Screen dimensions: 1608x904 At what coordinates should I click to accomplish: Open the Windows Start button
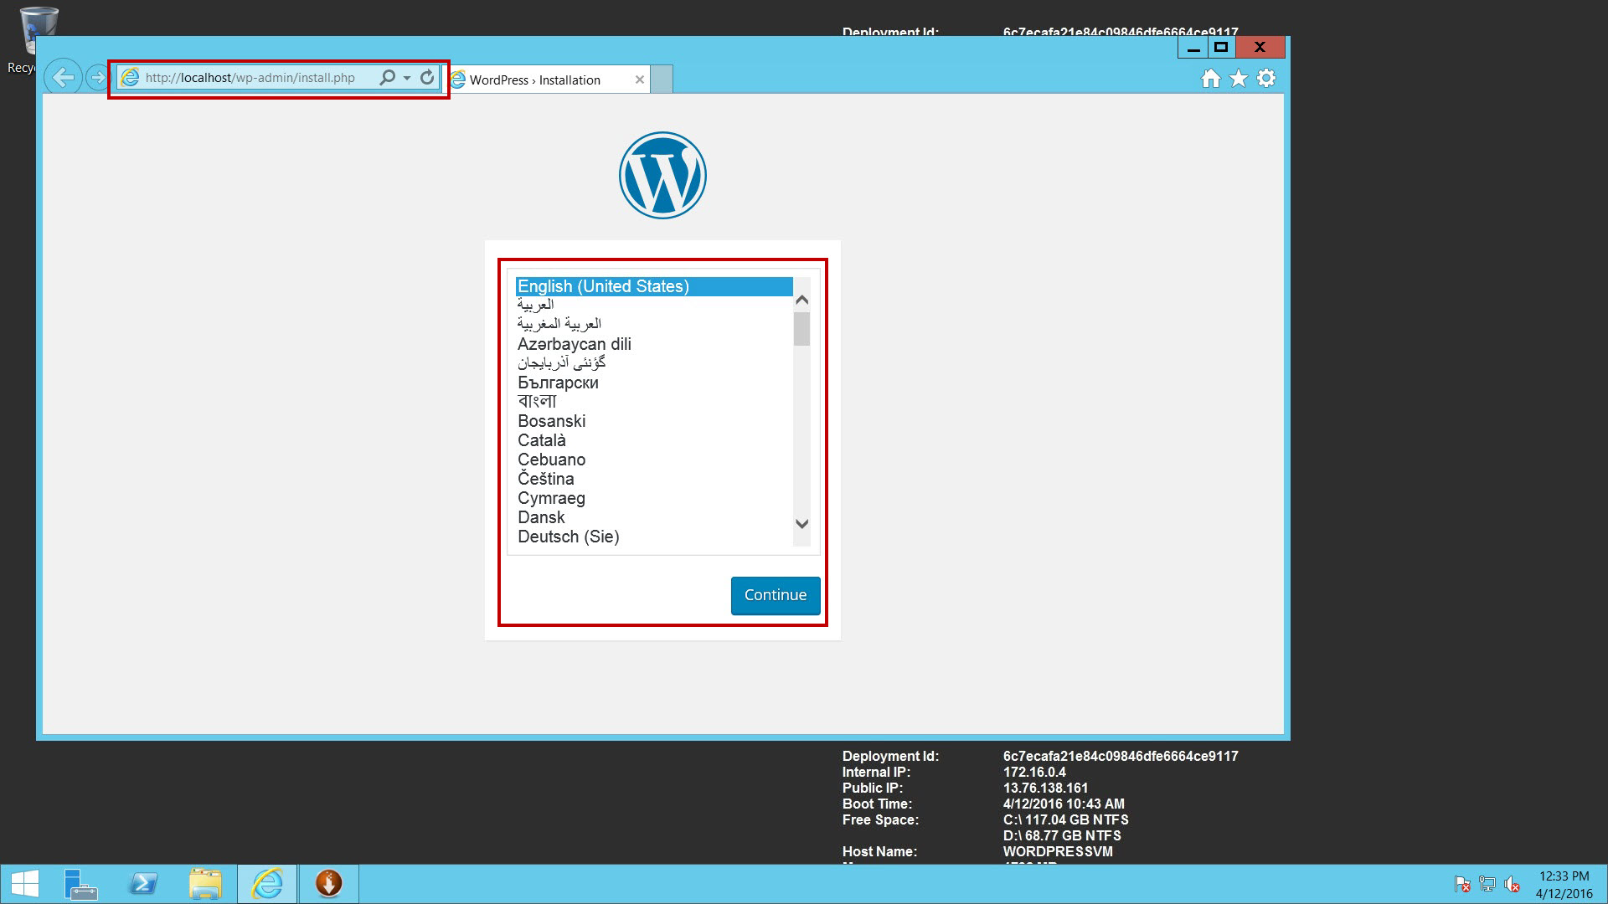click(24, 884)
